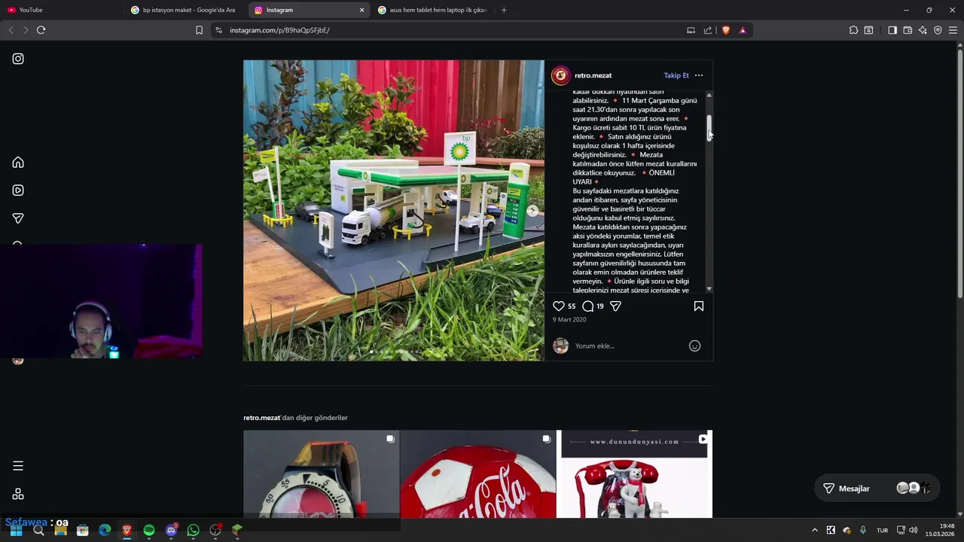
Task: View site information icon in address bar
Action: coord(218,30)
